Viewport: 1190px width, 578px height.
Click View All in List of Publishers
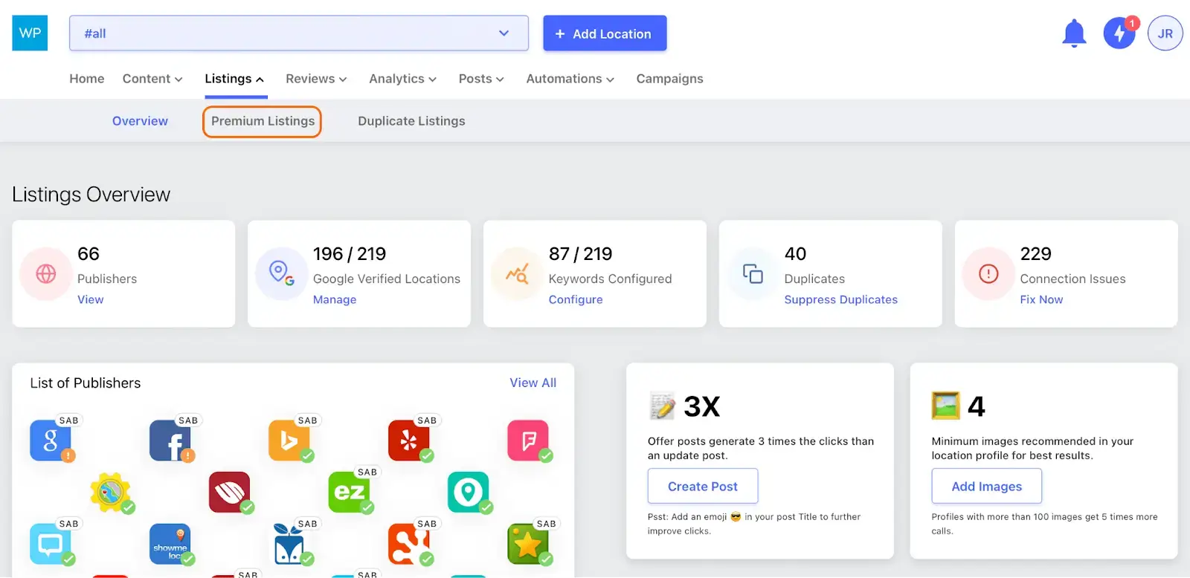(x=533, y=383)
